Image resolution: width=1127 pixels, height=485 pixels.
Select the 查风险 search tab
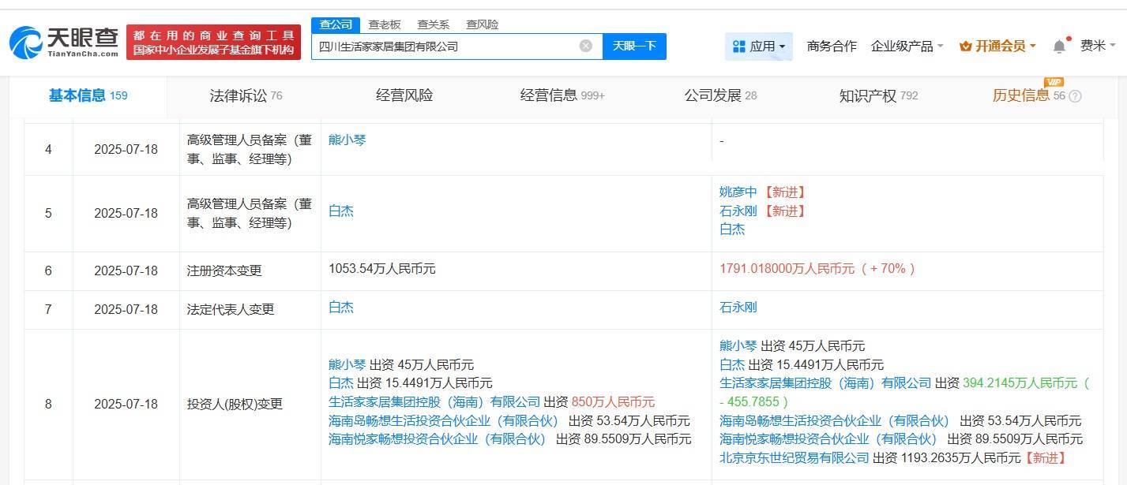point(482,24)
